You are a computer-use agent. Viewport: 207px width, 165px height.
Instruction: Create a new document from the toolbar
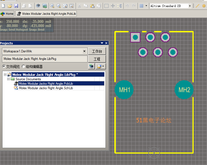coord(3,6)
